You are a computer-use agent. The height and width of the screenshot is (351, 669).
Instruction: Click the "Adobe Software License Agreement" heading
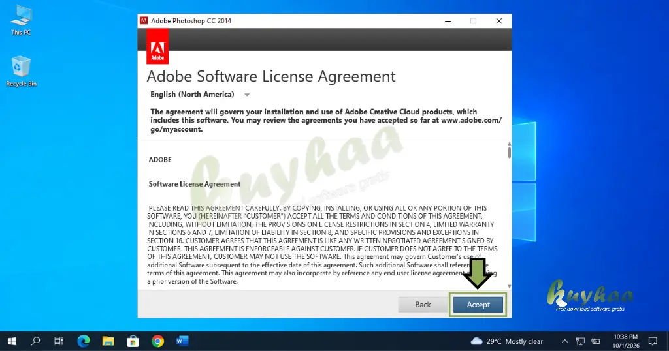pos(271,77)
